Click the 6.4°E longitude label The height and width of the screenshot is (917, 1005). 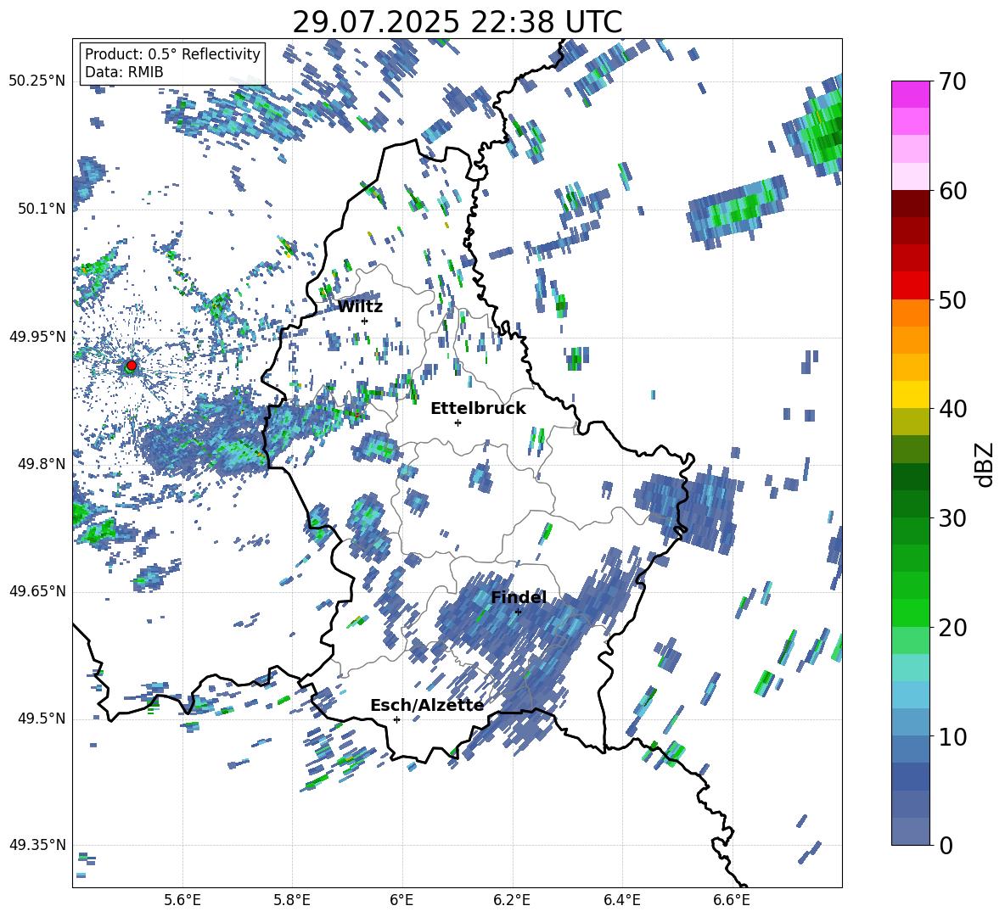pyautogui.click(x=621, y=900)
